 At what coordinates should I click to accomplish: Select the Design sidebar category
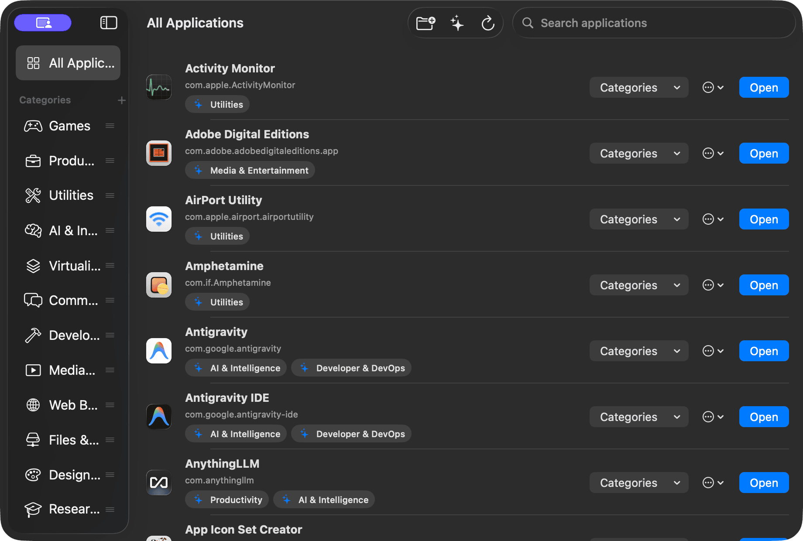pyautogui.click(x=68, y=475)
